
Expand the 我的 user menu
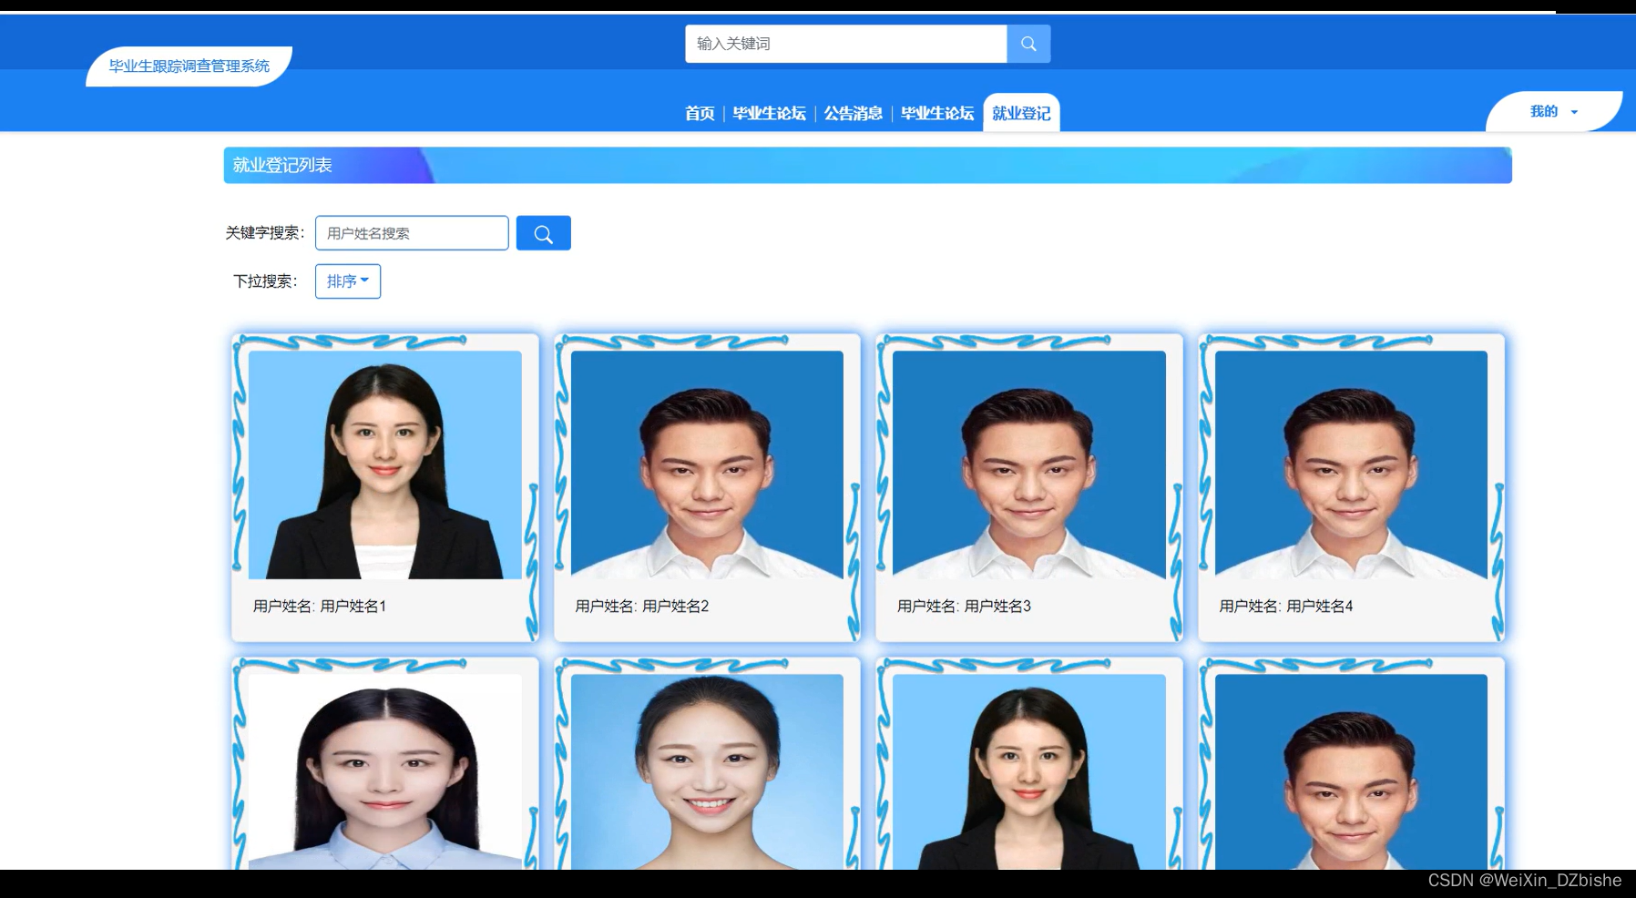coord(1554,111)
